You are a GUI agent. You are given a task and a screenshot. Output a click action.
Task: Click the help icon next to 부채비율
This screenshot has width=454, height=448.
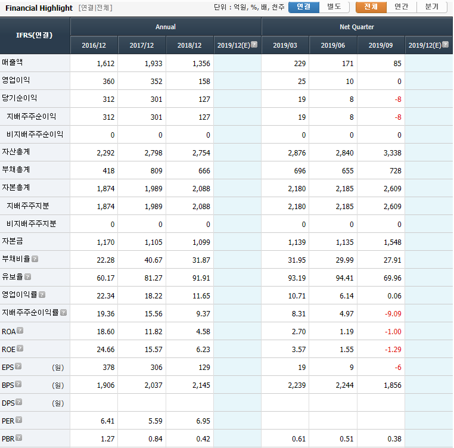pyautogui.click(x=35, y=259)
